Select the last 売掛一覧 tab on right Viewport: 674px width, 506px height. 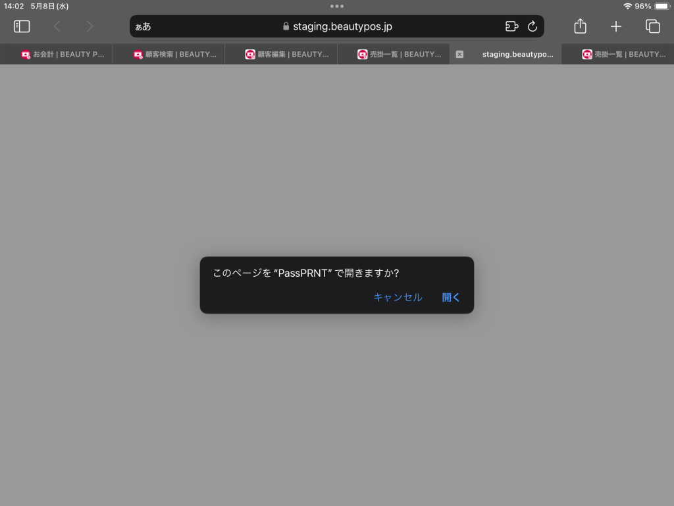(624, 54)
